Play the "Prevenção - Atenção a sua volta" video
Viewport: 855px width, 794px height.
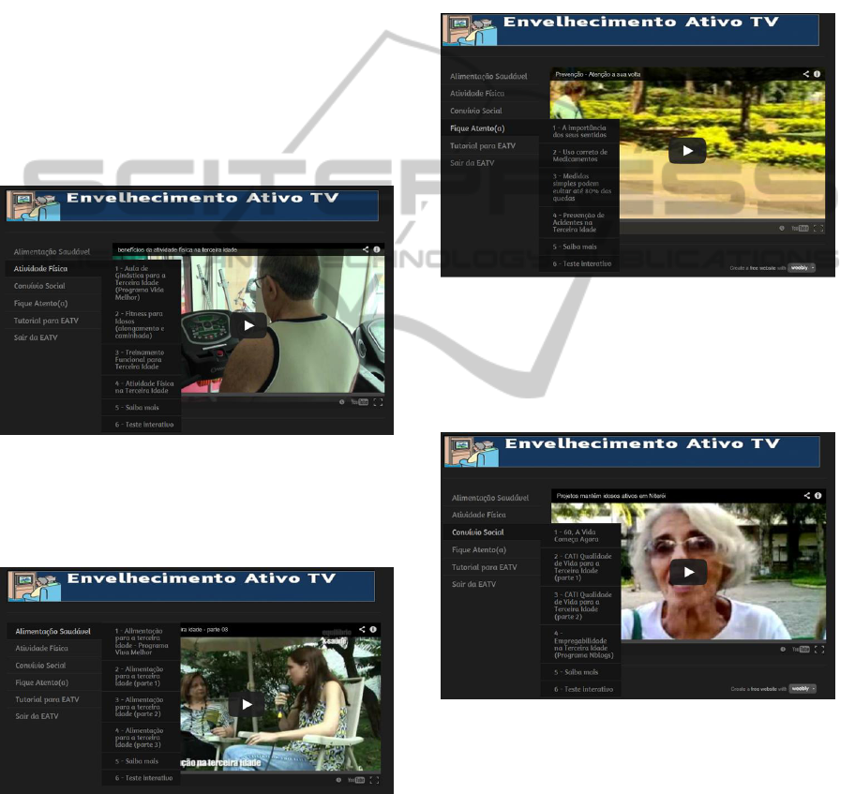(687, 151)
